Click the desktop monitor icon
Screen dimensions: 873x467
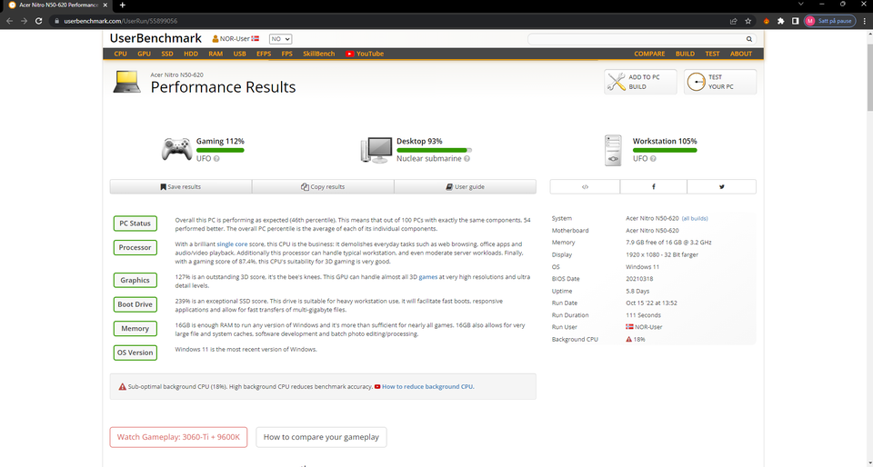click(376, 150)
